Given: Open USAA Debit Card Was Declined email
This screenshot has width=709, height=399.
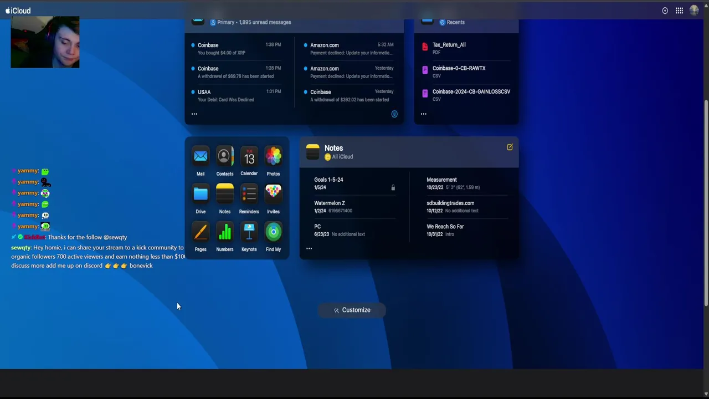Looking at the screenshot, I should (237, 95).
